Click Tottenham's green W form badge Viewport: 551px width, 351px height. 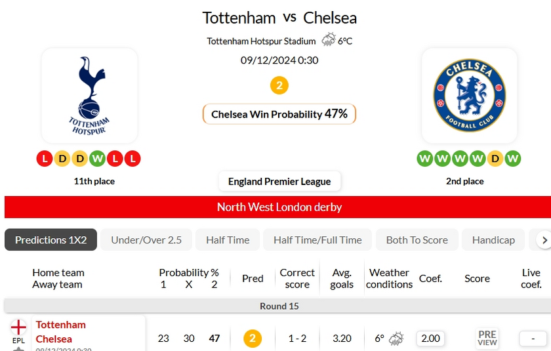97,159
